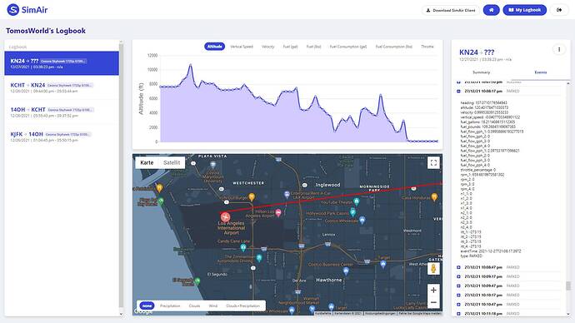Screen dimensions: 575x323
Task: Click the Costco Business Center pin
Action: tap(346, 271)
